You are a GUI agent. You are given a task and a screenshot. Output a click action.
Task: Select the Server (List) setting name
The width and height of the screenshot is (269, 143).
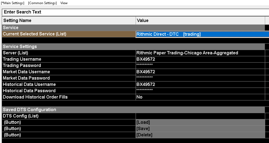(x=69, y=53)
